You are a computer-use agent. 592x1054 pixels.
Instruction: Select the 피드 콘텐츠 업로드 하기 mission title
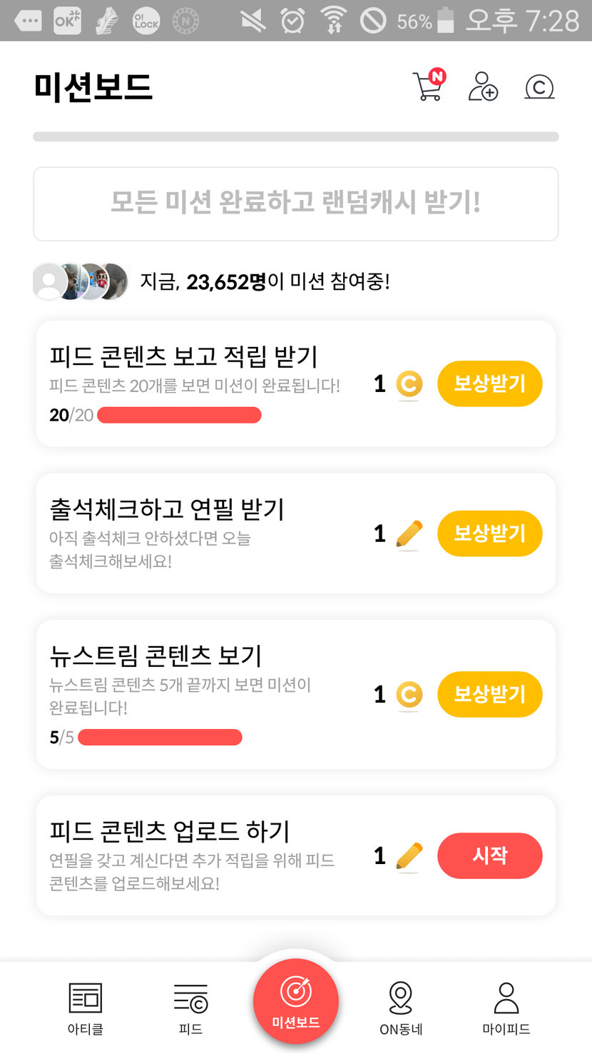(x=170, y=831)
